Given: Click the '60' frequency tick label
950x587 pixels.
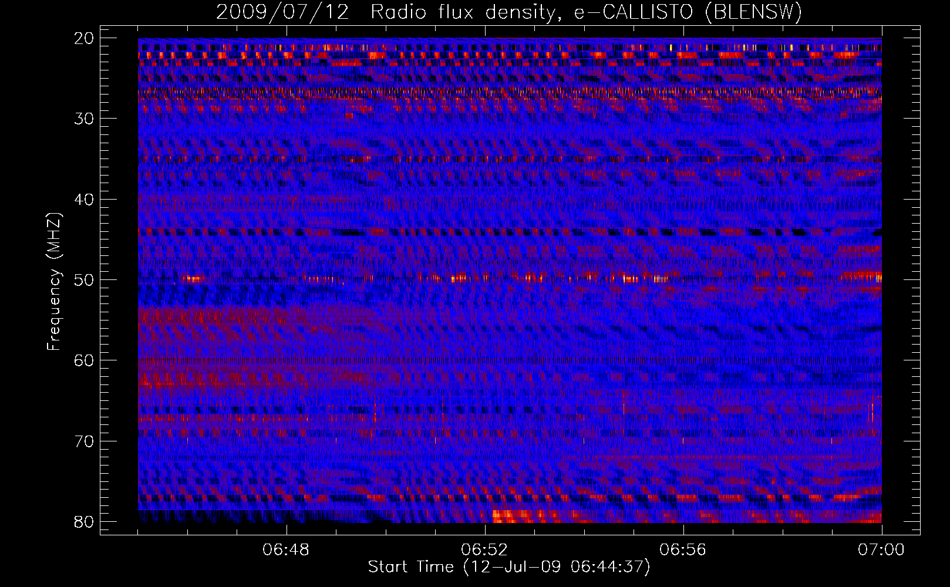Looking at the screenshot, I should [x=85, y=360].
